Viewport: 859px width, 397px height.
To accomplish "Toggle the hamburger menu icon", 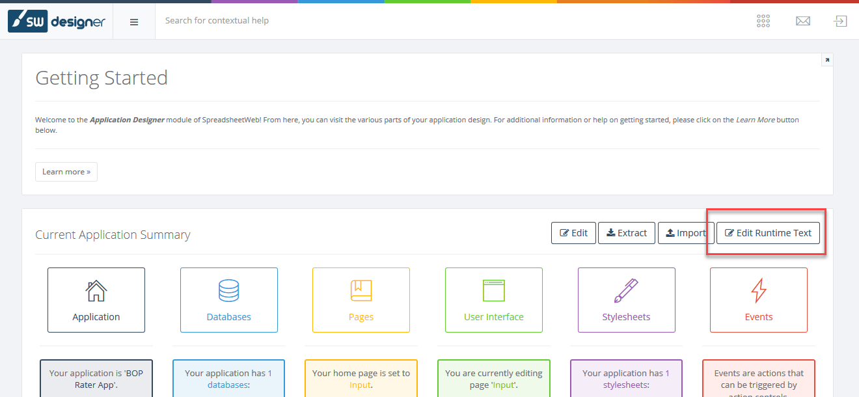I will [134, 21].
